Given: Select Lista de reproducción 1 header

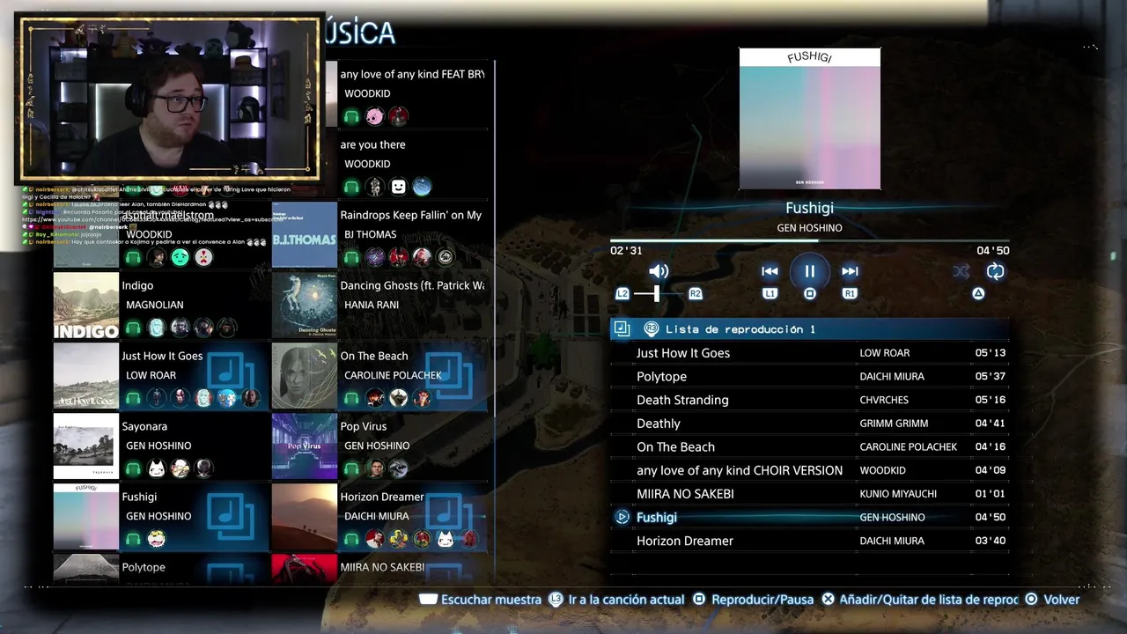Looking at the screenshot, I should (x=810, y=328).
